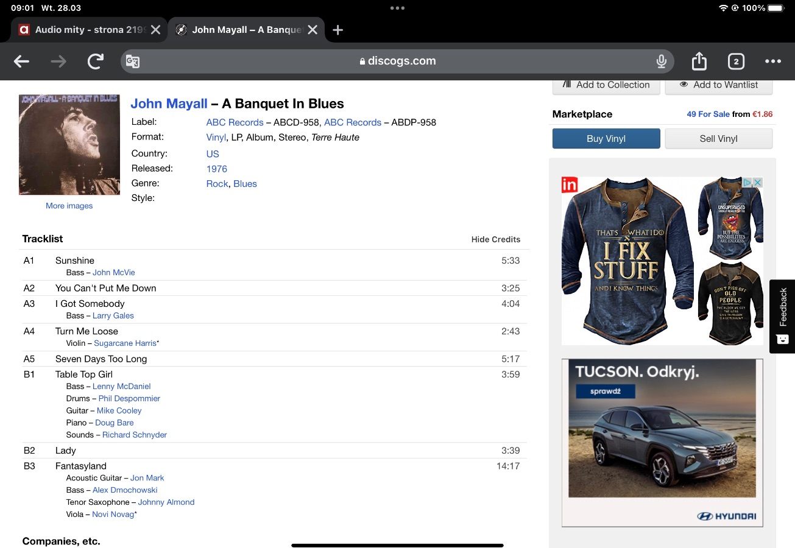Image resolution: width=795 pixels, height=548 pixels.
Task: Open Richard Schnyder sounds credit
Action: 135,435
